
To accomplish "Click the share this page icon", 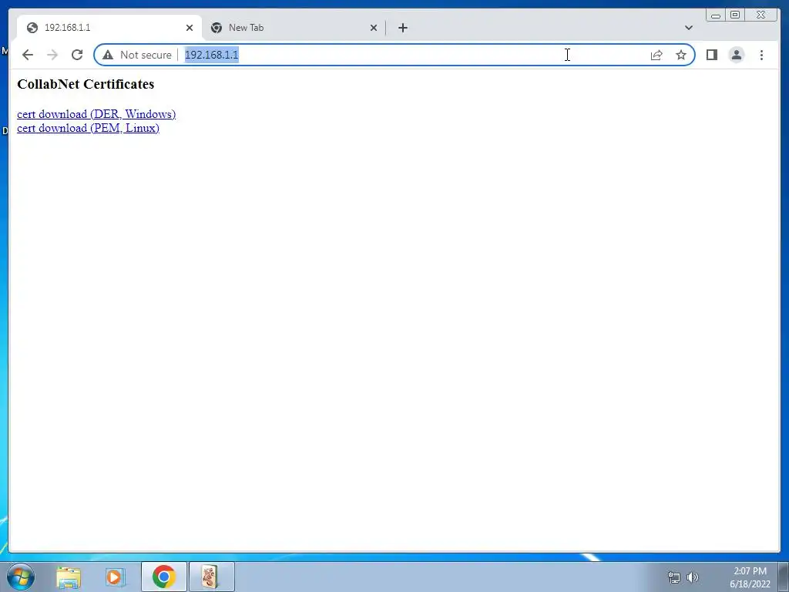I will (x=656, y=55).
